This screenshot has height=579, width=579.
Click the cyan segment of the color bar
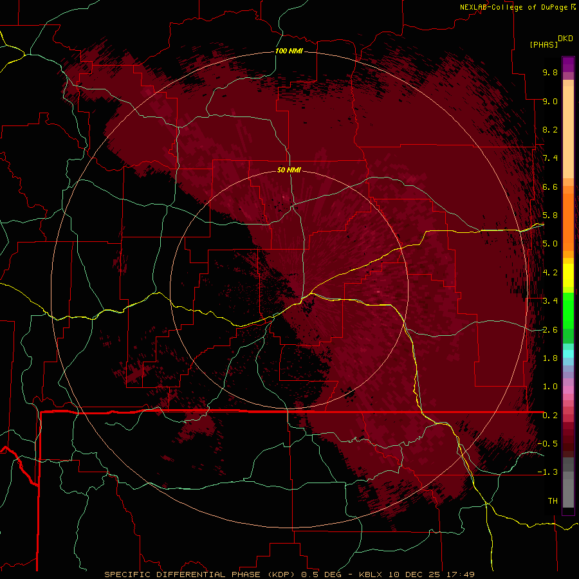[x=568, y=354]
